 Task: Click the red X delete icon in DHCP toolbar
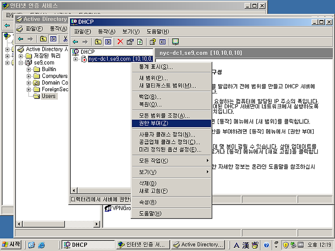tap(121, 42)
